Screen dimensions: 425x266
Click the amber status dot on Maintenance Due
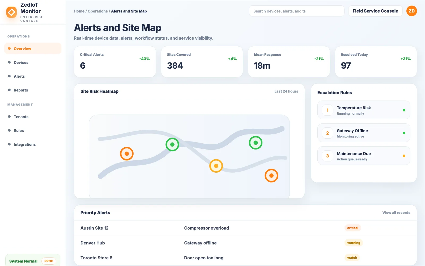click(x=404, y=156)
